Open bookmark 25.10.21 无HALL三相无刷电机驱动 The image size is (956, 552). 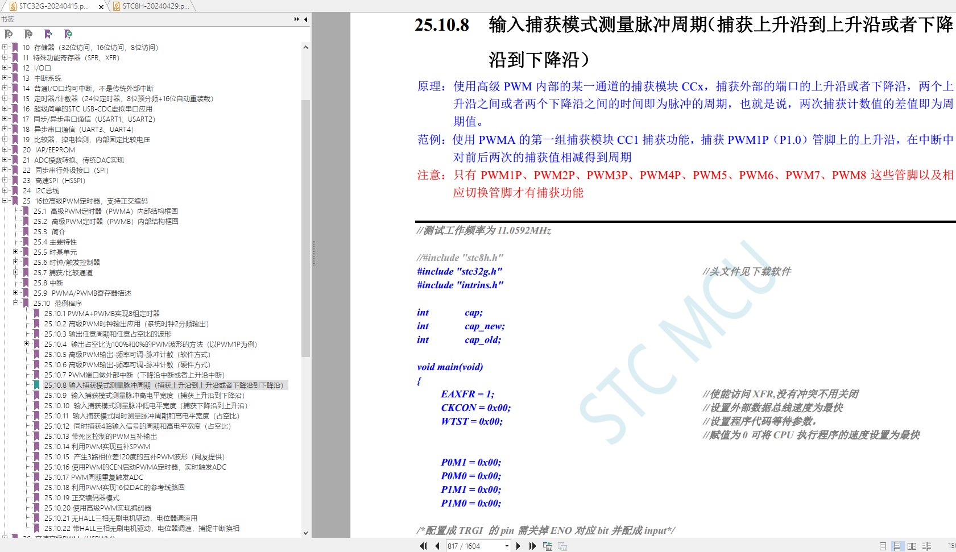coord(121,518)
